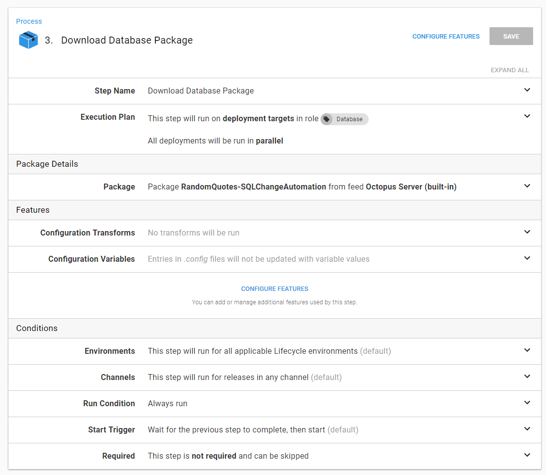Screen dimensions: 546x475
Task: Click the Process breadcrumb link
Action: 29,21
